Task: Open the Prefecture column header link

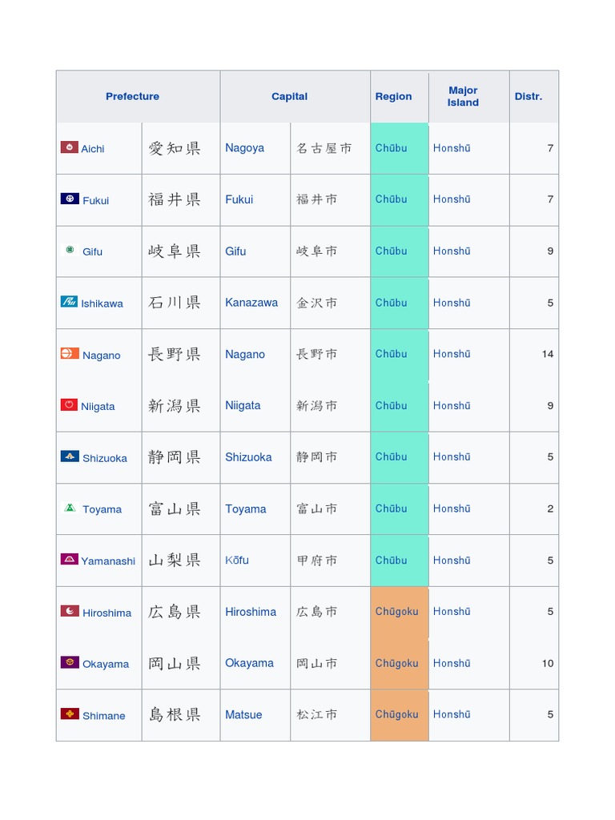Action: (132, 96)
